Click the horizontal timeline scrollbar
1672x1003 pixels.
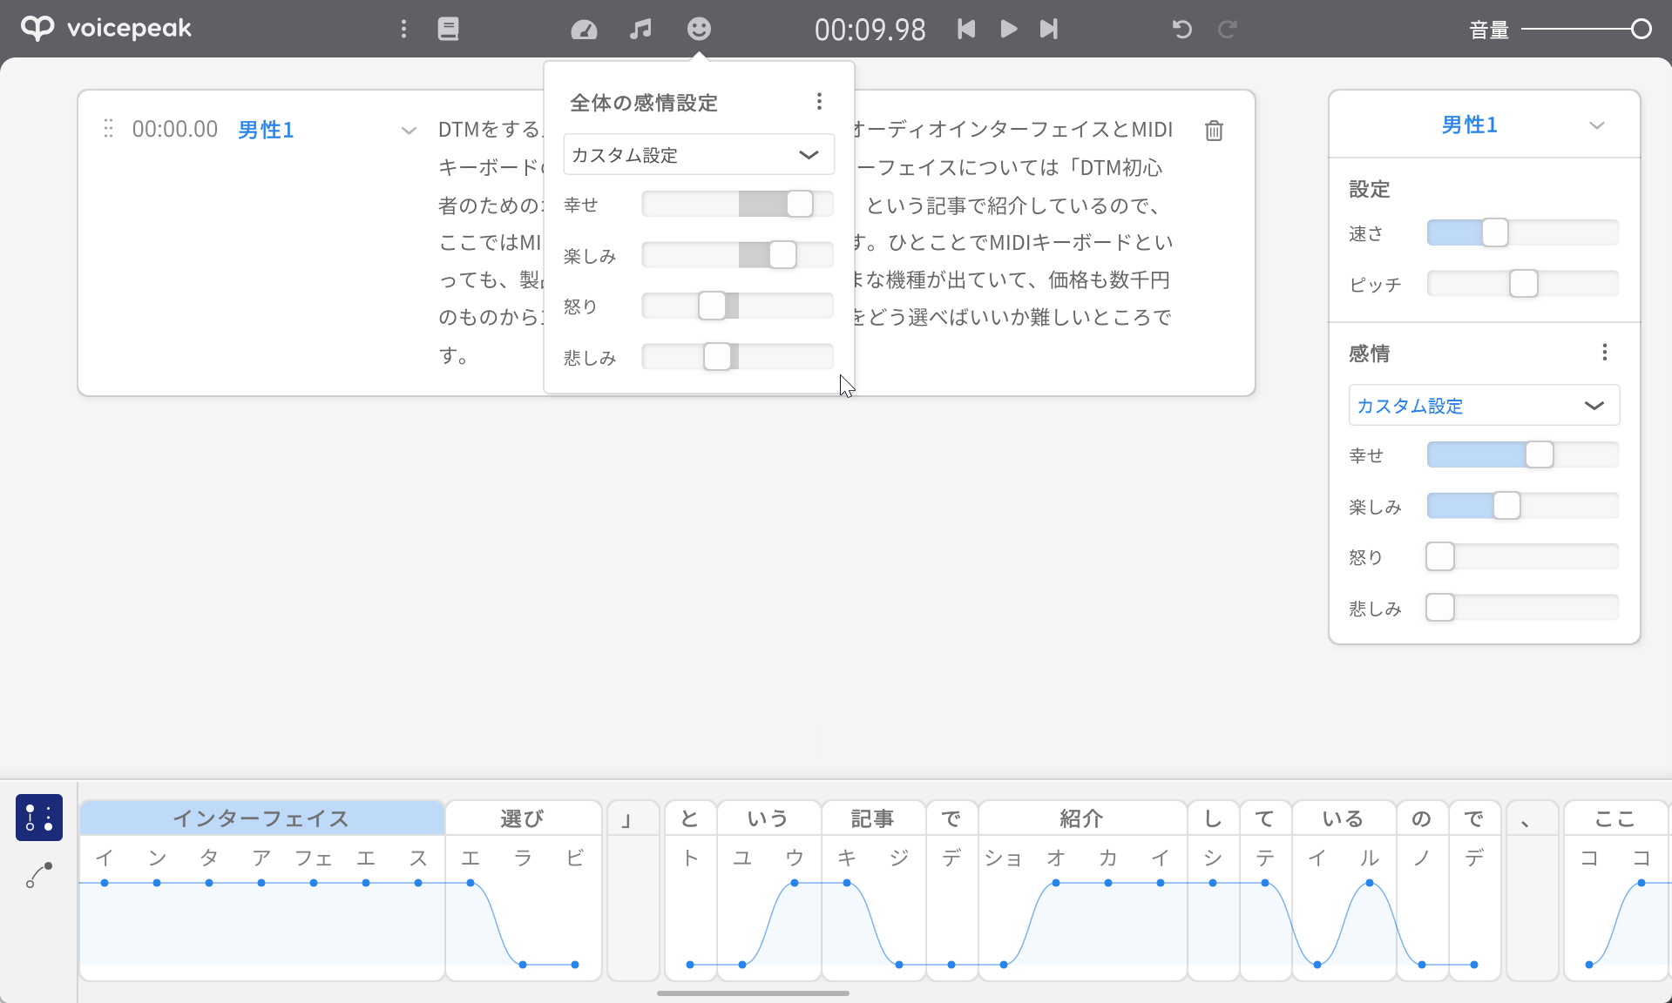pyautogui.click(x=753, y=993)
